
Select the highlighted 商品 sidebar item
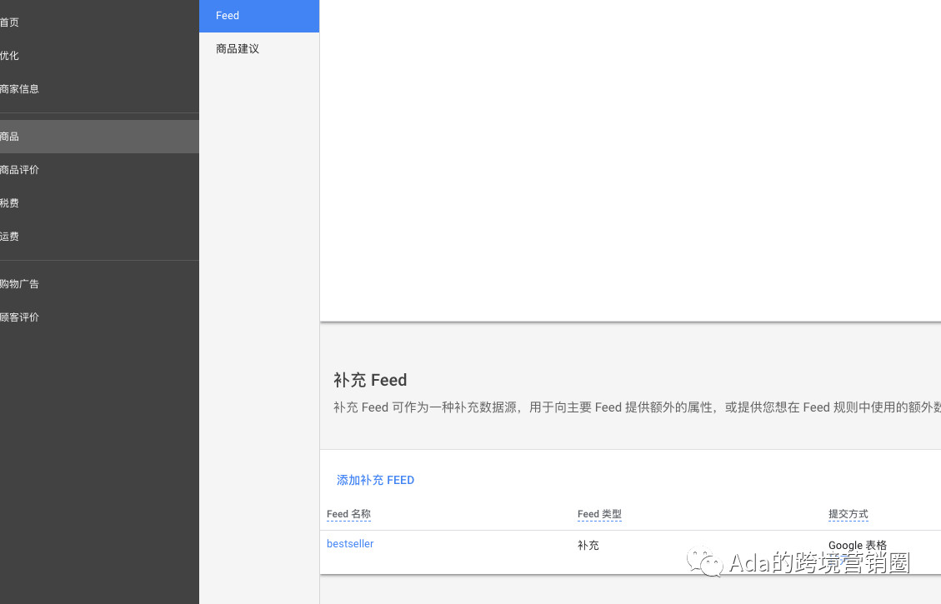(x=99, y=136)
